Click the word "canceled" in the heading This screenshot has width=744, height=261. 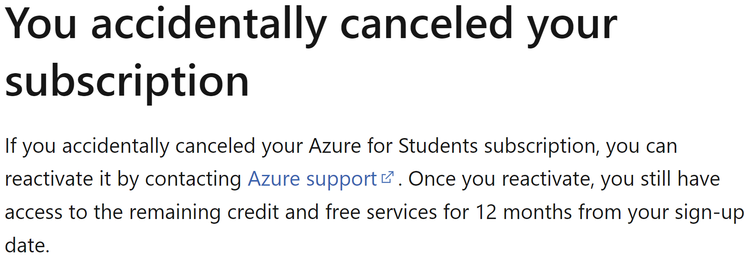pyautogui.click(x=427, y=24)
